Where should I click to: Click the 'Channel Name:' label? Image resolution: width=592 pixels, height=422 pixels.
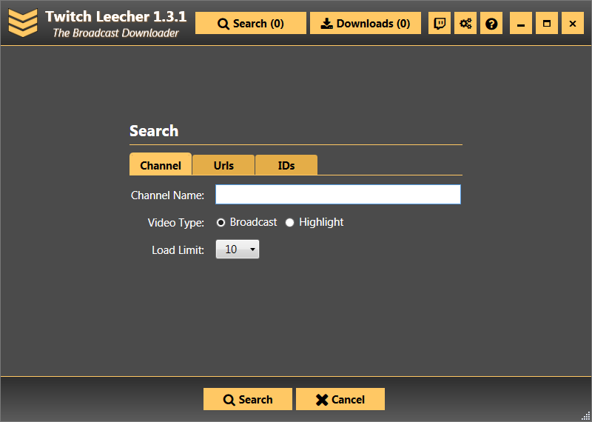click(x=168, y=195)
